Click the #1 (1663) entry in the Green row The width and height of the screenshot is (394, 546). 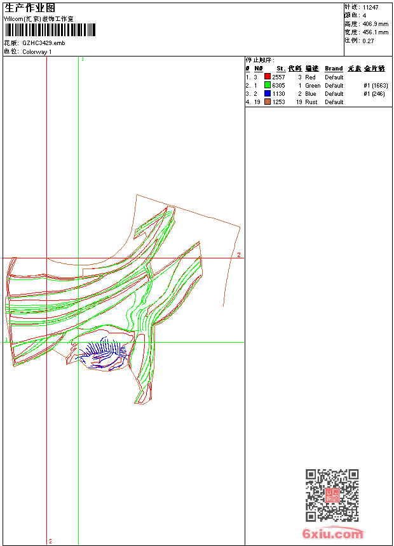point(376,85)
